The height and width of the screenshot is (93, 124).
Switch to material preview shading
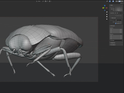[121, 1]
